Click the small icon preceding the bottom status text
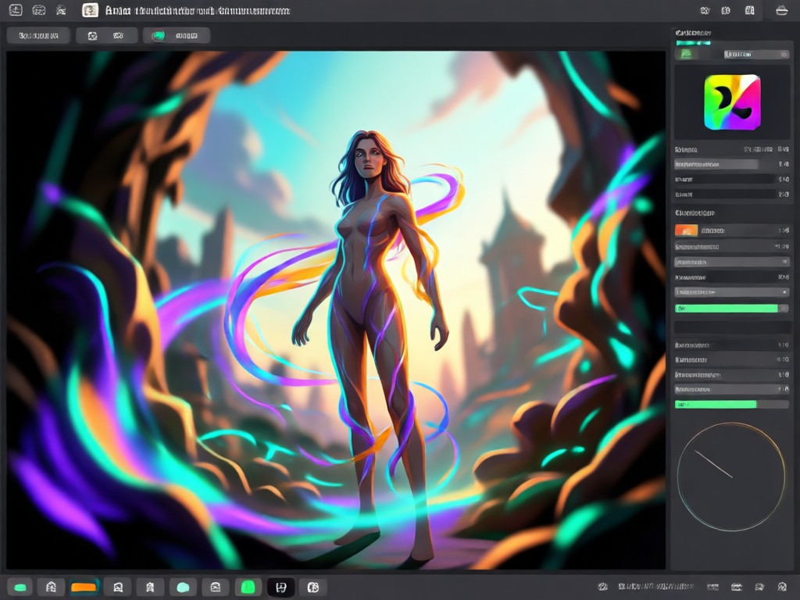The height and width of the screenshot is (600, 800). (602, 587)
